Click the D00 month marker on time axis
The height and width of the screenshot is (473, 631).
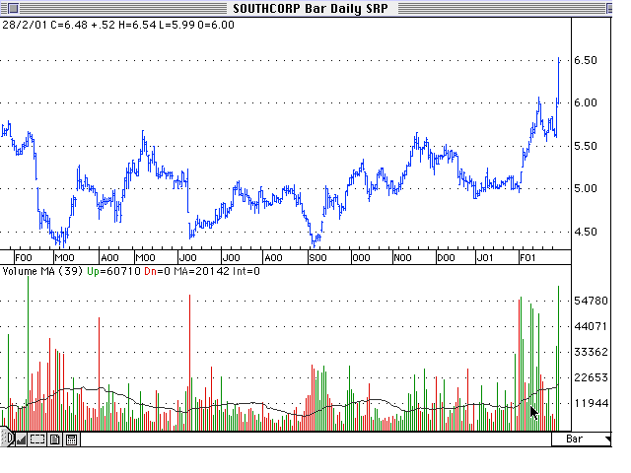(446, 258)
